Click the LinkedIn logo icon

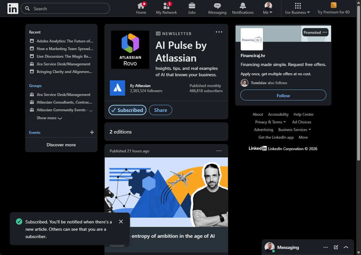tap(13, 9)
